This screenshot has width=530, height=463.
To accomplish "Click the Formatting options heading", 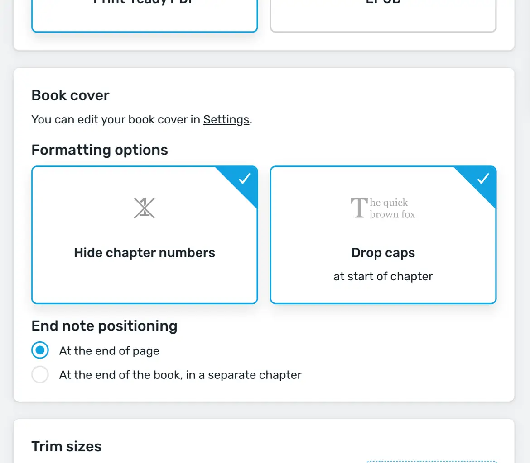I will click(100, 150).
